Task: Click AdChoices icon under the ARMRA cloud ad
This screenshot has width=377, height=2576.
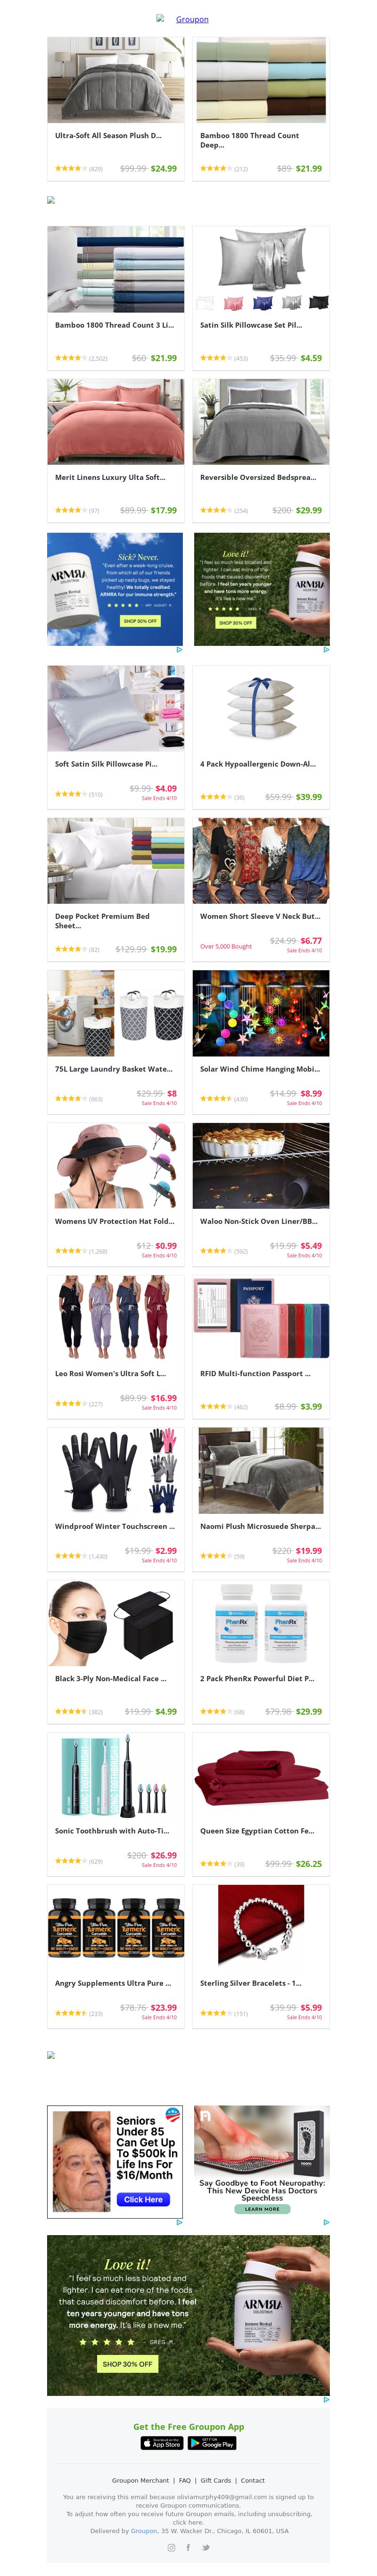Action: click(x=179, y=650)
